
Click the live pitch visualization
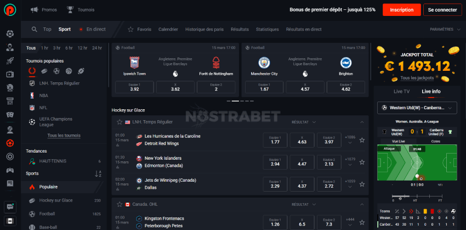tap(417, 162)
